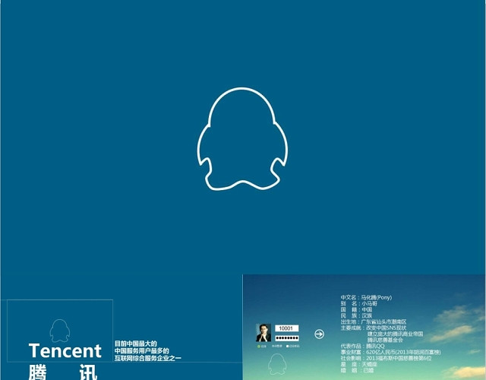
Task: Tick the checkbox below the password field
Action: (x=287, y=347)
